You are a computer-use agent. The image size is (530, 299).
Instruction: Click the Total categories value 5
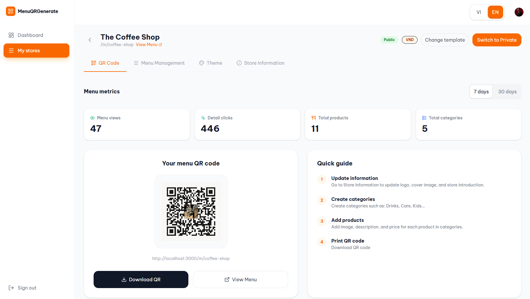coord(425,129)
